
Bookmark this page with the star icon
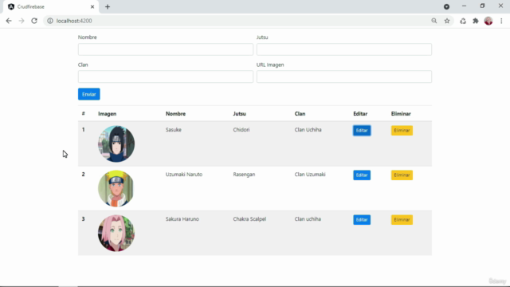(x=447, y=21)
